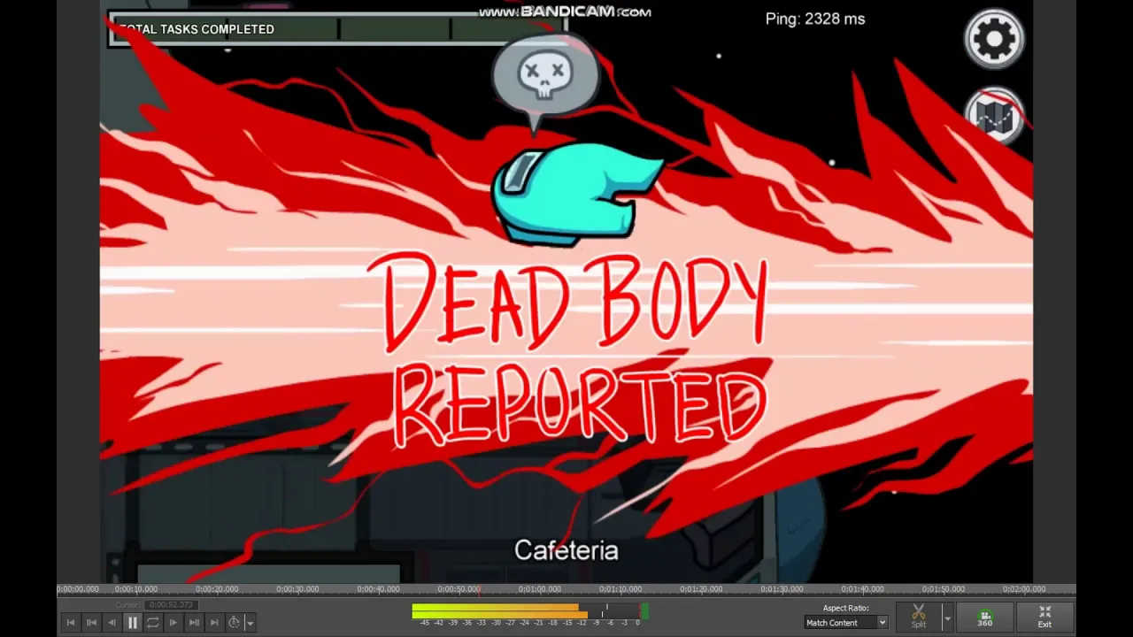Open the ship map icon
Image resolution: width=1133 pixels, height=637 pixels.
tap(994, 115)
